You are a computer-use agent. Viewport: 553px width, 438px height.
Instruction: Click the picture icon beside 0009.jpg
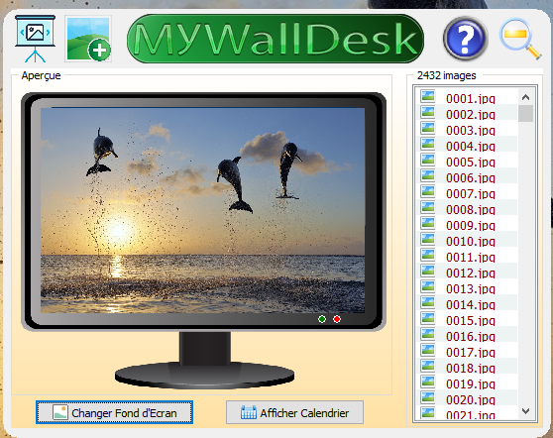428,223
